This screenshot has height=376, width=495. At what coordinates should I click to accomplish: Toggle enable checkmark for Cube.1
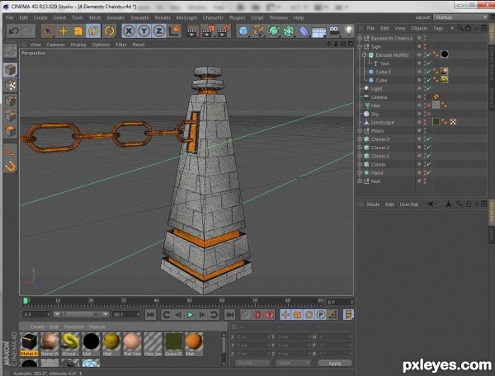[x=429, y=72]
